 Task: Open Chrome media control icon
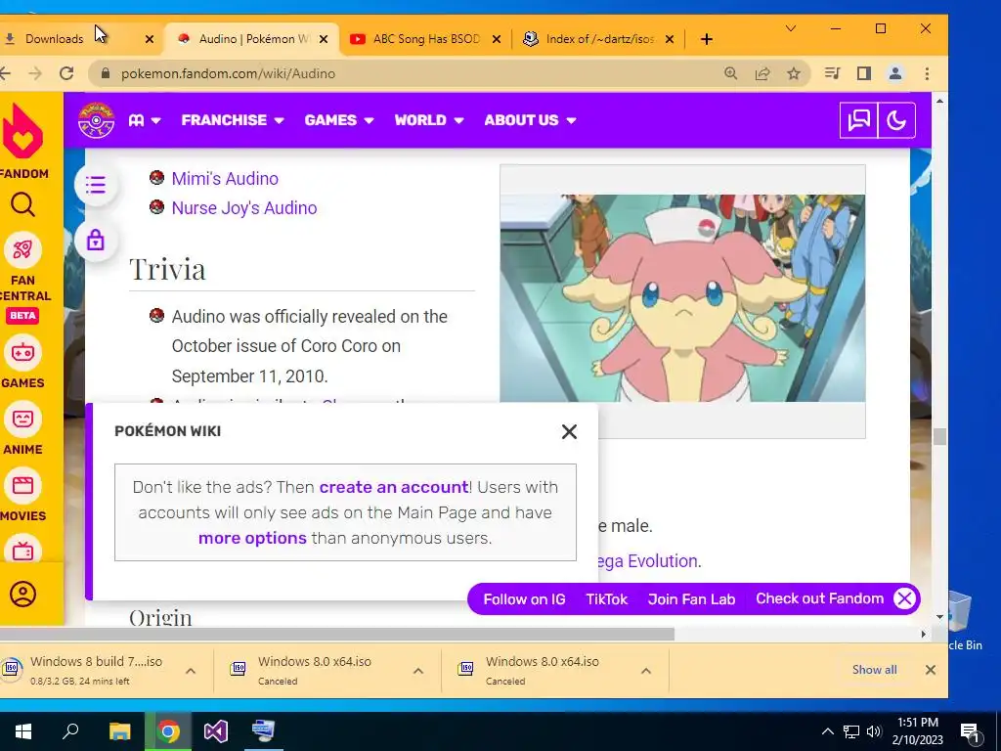coord(832,73)
